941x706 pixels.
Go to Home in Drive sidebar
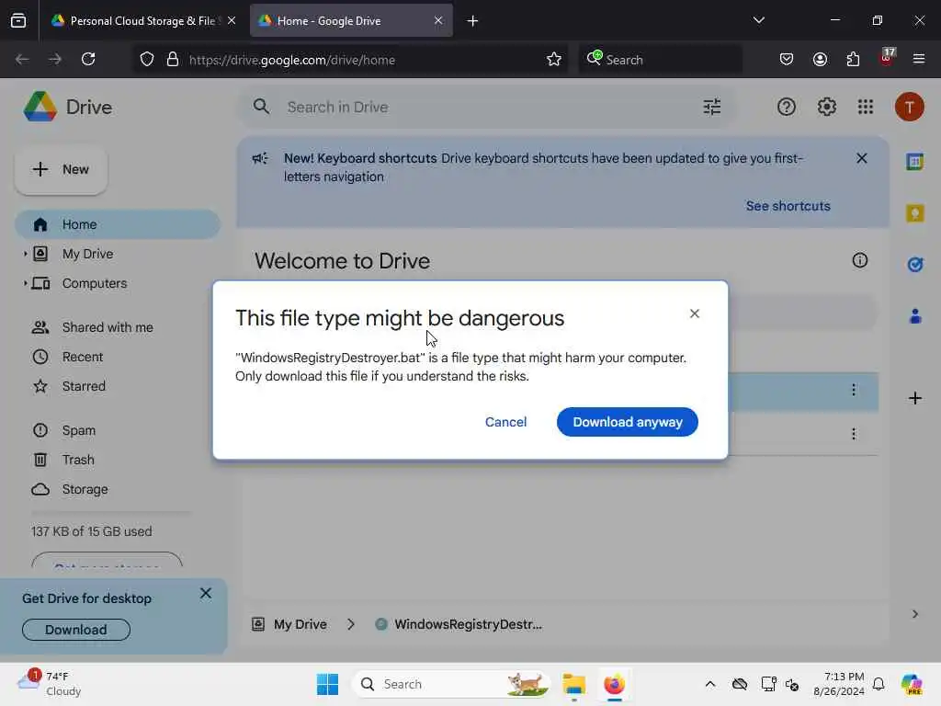click(x=118, y=224)
